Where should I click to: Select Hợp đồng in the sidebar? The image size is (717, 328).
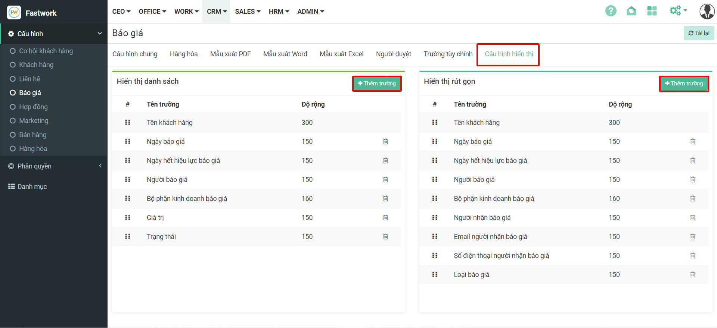33,107
